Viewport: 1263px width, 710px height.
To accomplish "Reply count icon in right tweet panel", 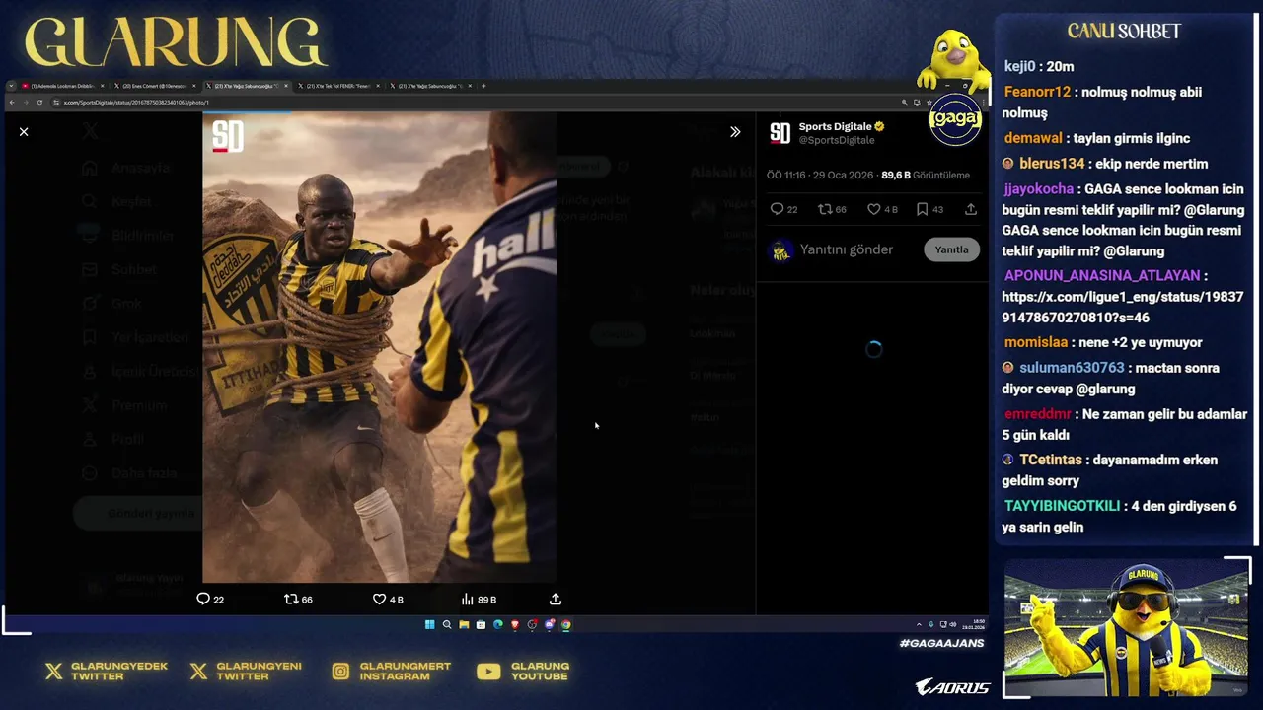I will (777, 209).
